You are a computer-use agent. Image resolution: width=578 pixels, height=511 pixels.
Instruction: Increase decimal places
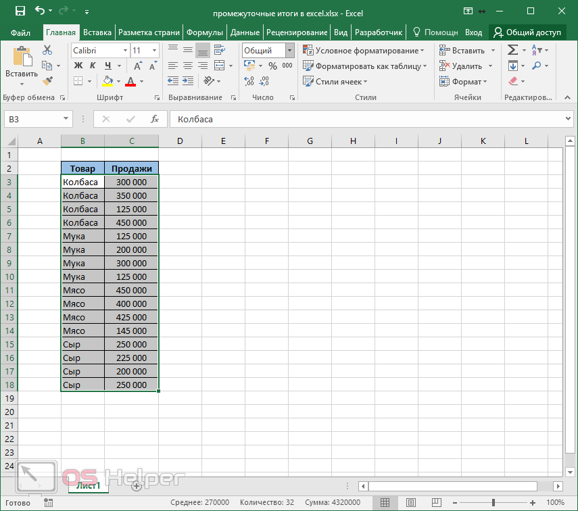[x=249, y=80]
